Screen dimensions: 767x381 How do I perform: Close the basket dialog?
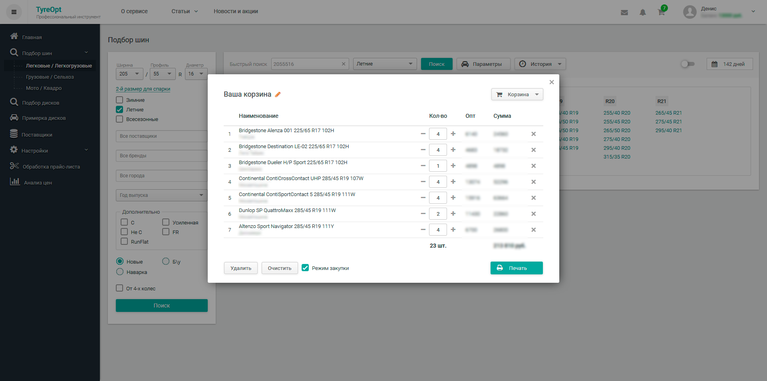pos(552,82)
